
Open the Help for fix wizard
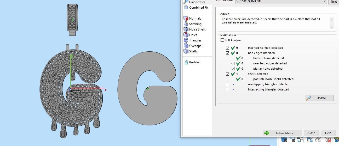coord(328,133)
